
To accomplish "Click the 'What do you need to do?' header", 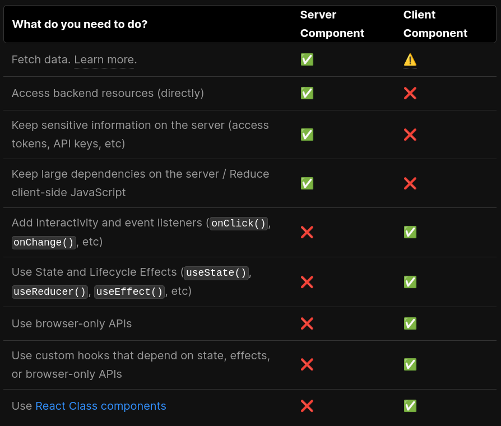I will click(x=80, y=24).
